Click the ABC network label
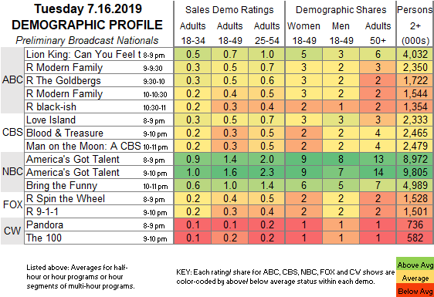 [12, 80]
